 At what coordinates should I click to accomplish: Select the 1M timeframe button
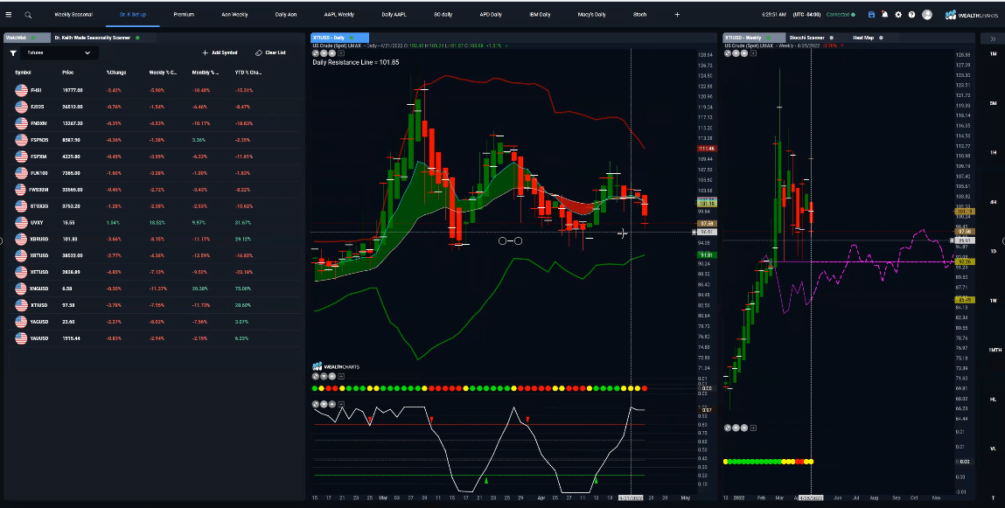[993, 54]
